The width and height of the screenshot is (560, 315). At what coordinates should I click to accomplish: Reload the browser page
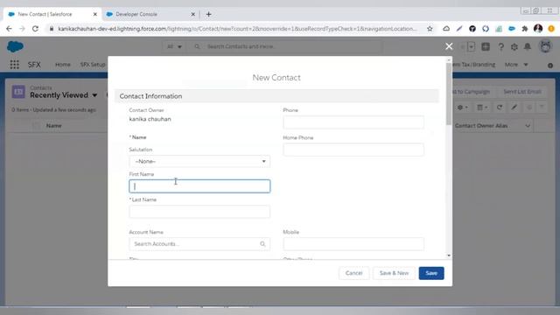35,29
